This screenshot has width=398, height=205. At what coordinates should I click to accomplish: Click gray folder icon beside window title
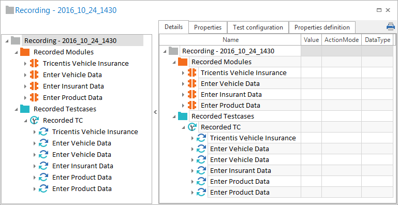(10, 10)
